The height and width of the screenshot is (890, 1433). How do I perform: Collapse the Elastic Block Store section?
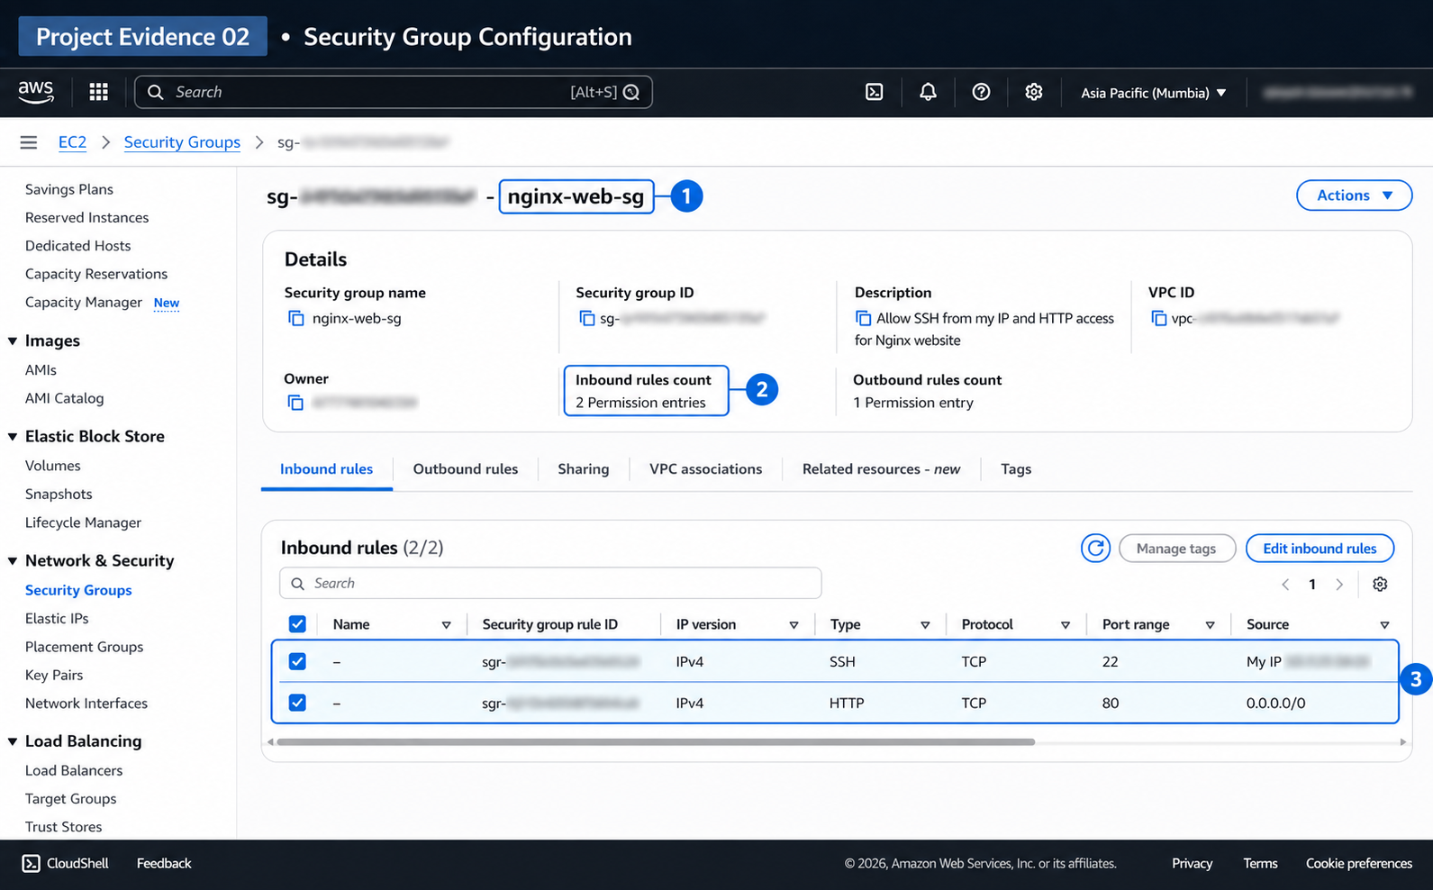coord(13,436)
